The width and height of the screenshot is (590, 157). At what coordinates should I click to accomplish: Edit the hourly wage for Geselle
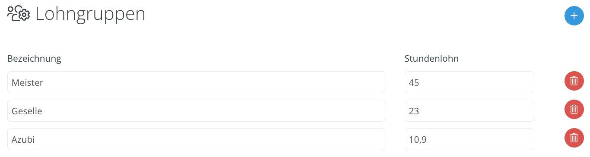pyautogui.click(x=469, y=111)
